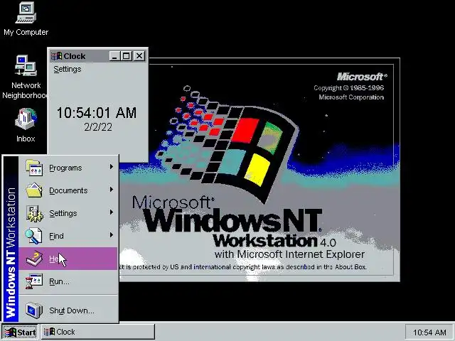The image size is (455, 341).
Task: Click the Settings gear icon in Start menu
Action: pos(35,213)
